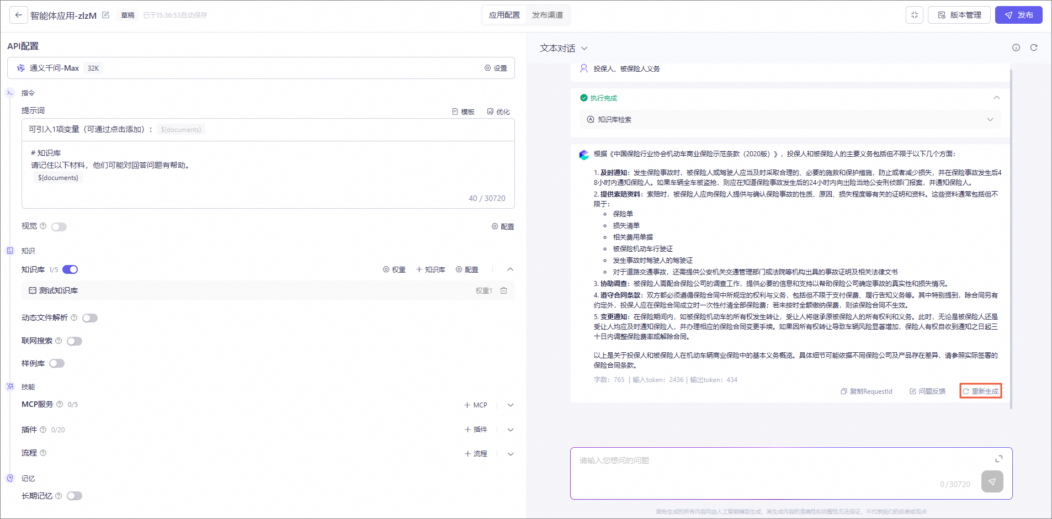
Task: Turn off the 知识库 toggle
Action: point(70,269)
